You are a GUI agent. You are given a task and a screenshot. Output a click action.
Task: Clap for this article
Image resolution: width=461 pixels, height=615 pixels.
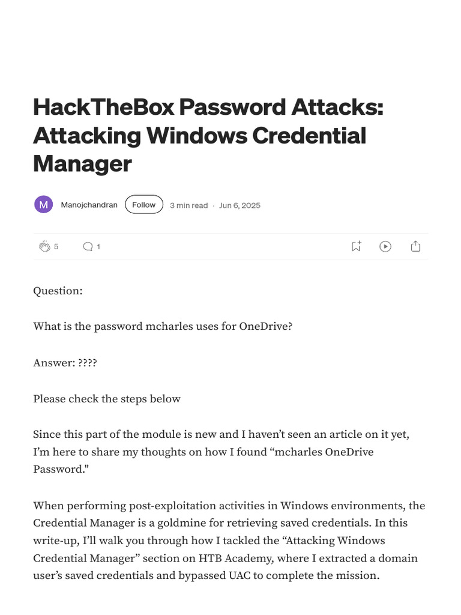44,246
